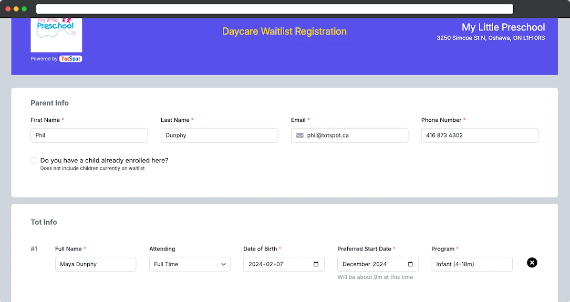Click the 'Tot Info' section heading

44,222
